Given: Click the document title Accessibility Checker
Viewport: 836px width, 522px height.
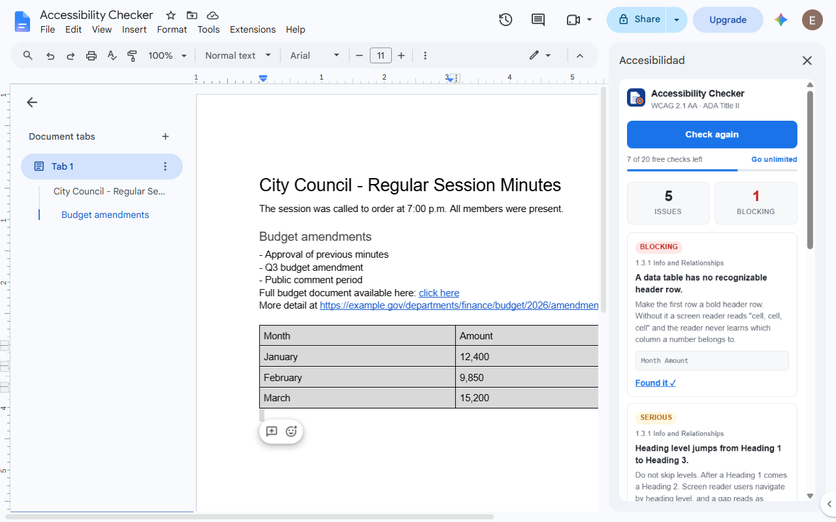Looking at the screenshot, I should tap(97, 15).
